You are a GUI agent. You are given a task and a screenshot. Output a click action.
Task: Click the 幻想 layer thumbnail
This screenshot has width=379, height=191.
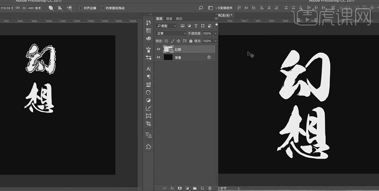pos(168,49)
